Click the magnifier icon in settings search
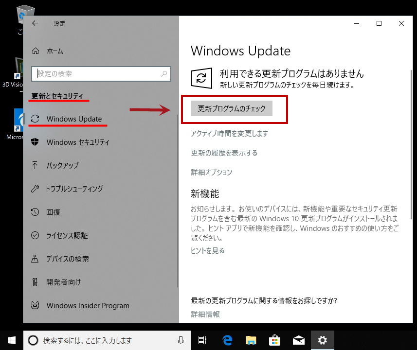Image resolution: width=417 pixels, height=350 pixels. pyautogui.click(x=164, y=73)
